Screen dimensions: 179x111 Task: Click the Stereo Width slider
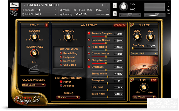coord(107,77)
